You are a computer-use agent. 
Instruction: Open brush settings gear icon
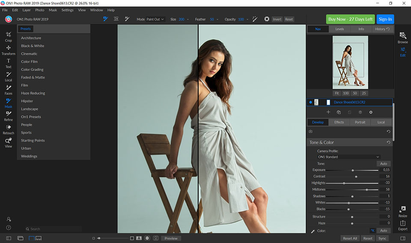click(267, 19)
